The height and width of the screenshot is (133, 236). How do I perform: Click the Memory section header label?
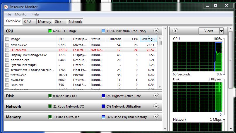[x=13, y=117]
